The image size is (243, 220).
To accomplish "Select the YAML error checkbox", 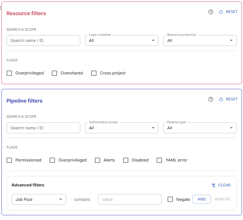I will coord(159,160).
